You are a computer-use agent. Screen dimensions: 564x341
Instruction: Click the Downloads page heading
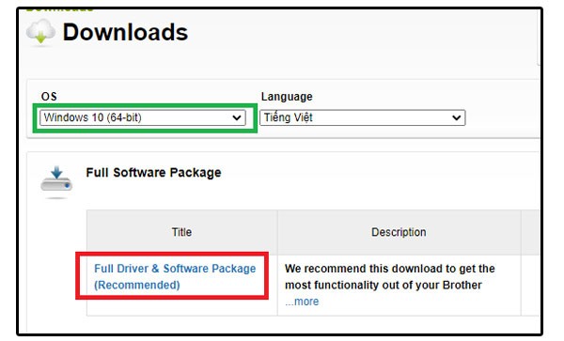tap(125, 32)
